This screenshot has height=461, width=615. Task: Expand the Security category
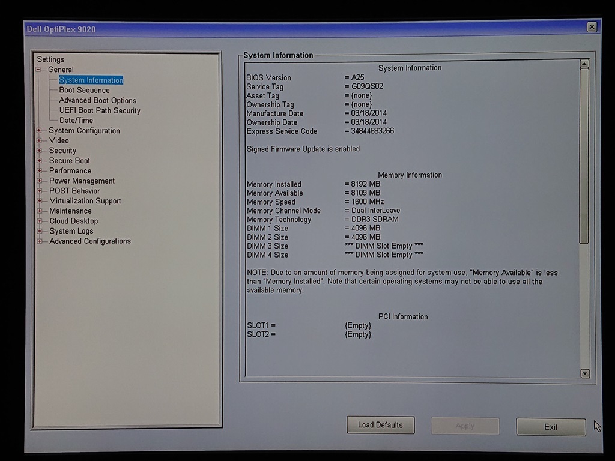click(39, 151)
